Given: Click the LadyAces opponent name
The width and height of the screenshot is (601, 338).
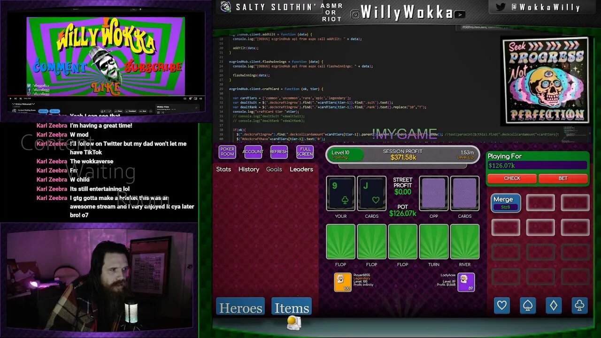Looking at the screenshot, I should pos(448,275).
